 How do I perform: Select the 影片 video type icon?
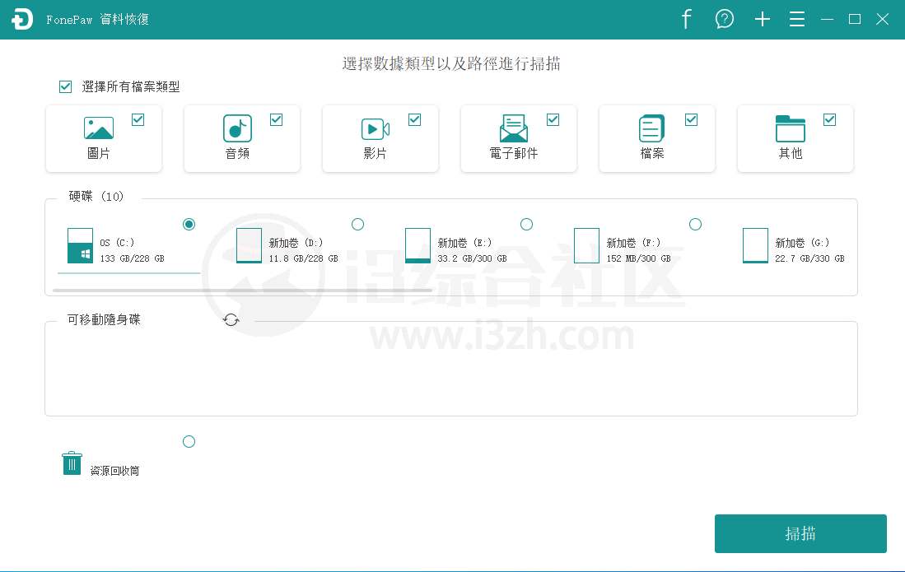pyautogui.click(x=375, y=128)
